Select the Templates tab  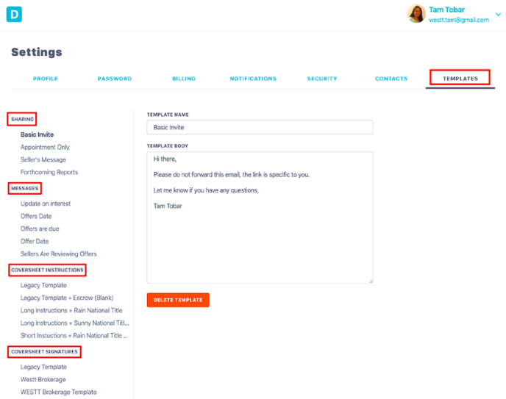pyautogui.click(x=460, y=79)
